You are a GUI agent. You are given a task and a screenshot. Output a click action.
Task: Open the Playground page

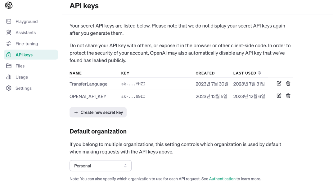tap(27, 21)
